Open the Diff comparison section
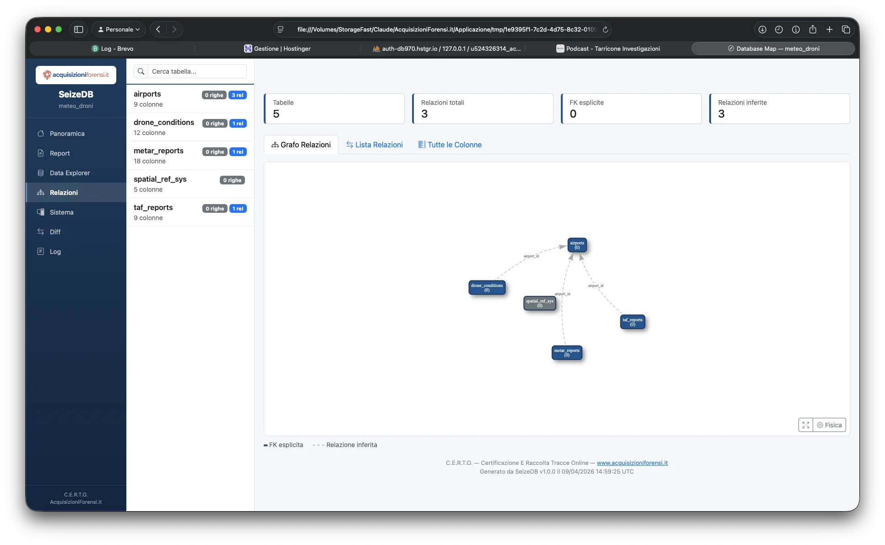This screenshot has height=545, width=885. 55,232
